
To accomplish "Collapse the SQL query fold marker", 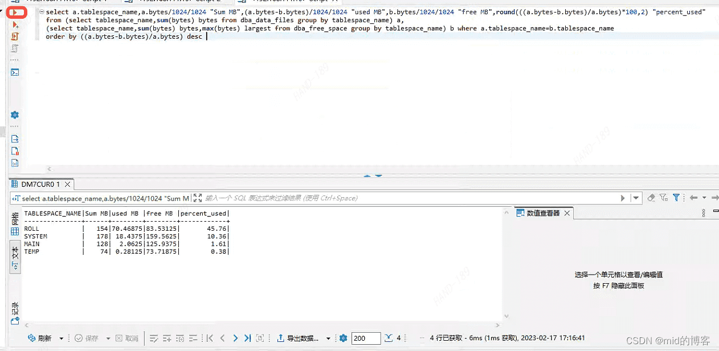I will [x=42, y=12].
